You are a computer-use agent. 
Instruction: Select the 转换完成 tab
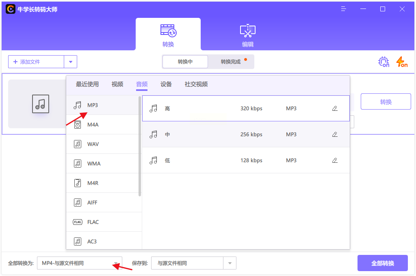coord(231,62)
